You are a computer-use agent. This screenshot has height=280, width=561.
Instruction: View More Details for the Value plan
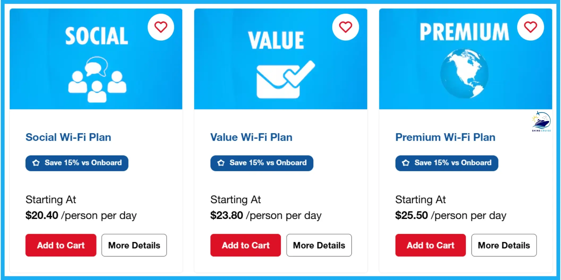click(319, 245)
